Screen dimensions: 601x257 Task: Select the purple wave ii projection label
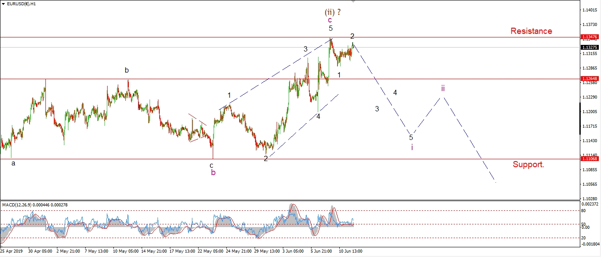coord(443,88)
